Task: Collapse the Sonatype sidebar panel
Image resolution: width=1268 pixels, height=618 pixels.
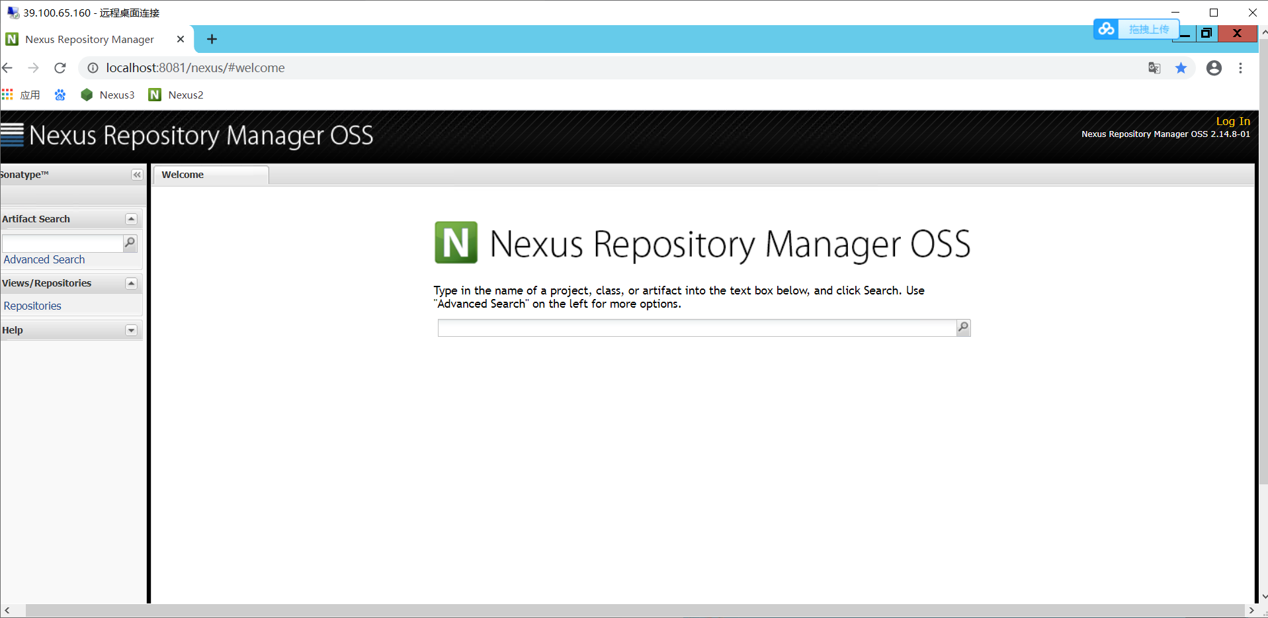Action: coord(137,175)
